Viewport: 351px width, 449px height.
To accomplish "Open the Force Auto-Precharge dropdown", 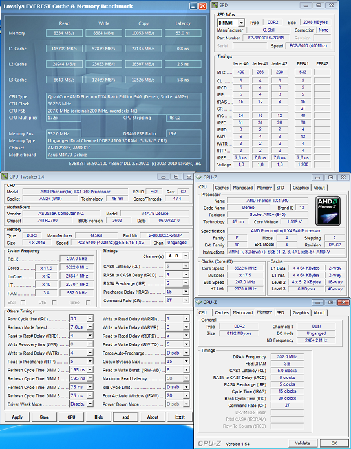I will (x=186, y=353).
